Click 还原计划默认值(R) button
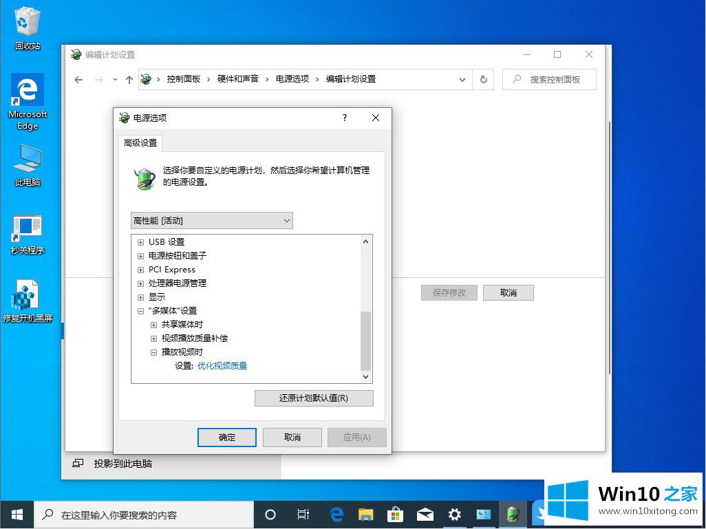This screenshot has height=529, width=706. (x=314, y=398)
